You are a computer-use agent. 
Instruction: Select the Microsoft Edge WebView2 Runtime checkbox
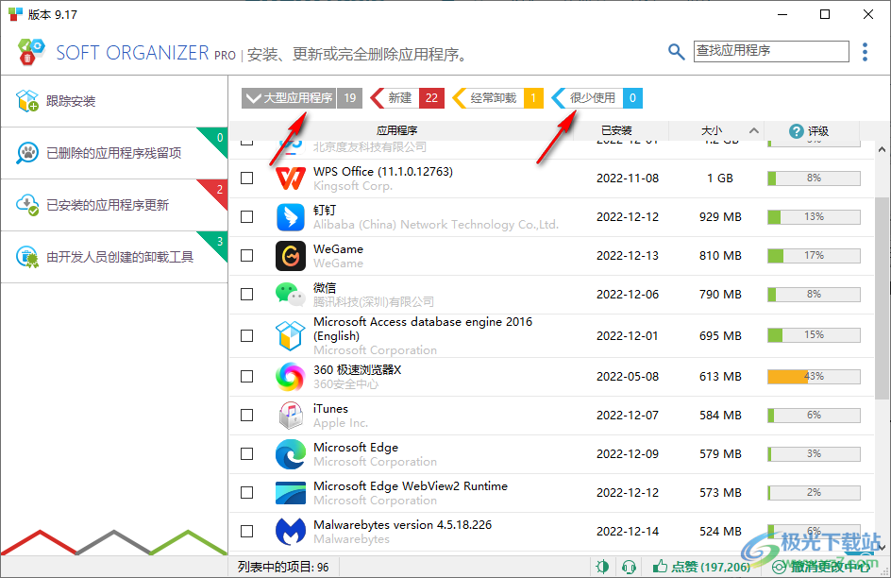point(246,492)
